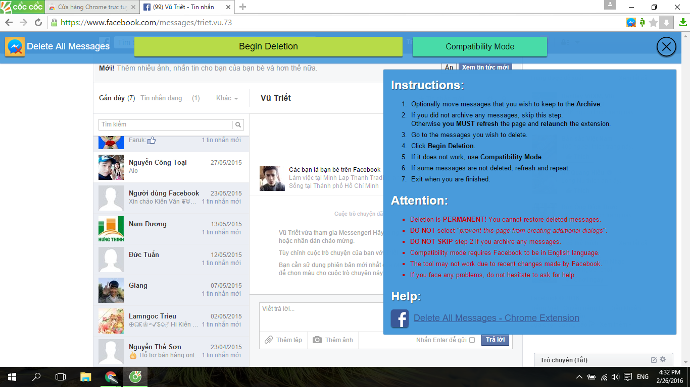Open a new browser tab
The image size is (690, 387).
[x=243, y=7]
